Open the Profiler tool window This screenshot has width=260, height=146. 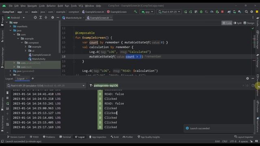tap(128, 137)
